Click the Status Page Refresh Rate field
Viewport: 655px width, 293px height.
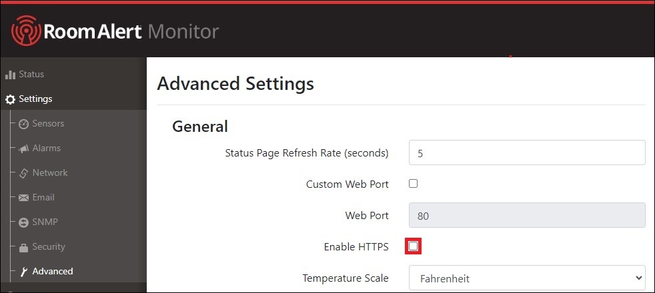click(526, 152)
